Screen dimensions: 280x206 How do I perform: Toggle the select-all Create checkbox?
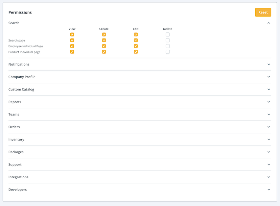tap(104, 34)
